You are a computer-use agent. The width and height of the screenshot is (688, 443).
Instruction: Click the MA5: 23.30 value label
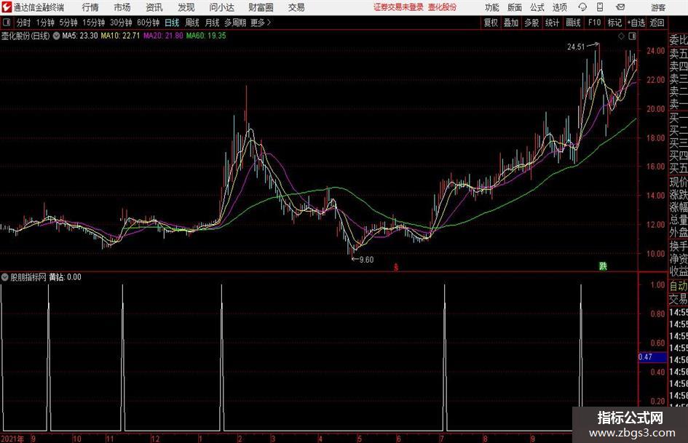80,36
